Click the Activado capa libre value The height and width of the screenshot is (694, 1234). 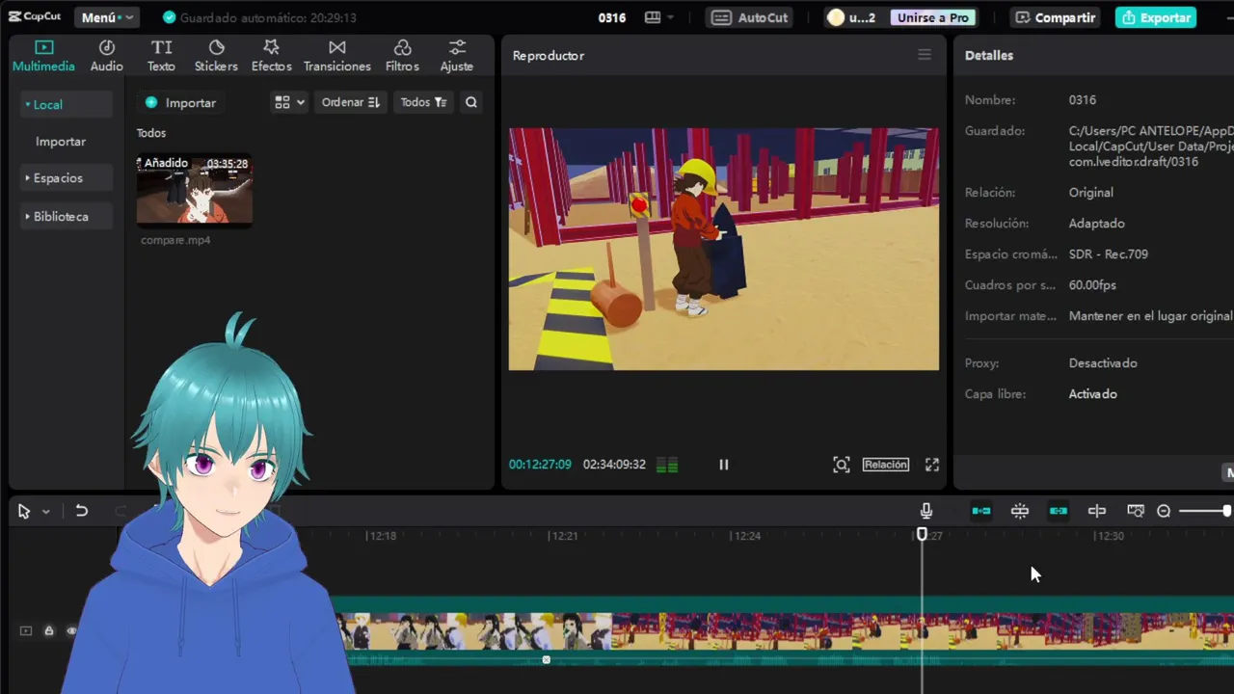click(1092, 393)
